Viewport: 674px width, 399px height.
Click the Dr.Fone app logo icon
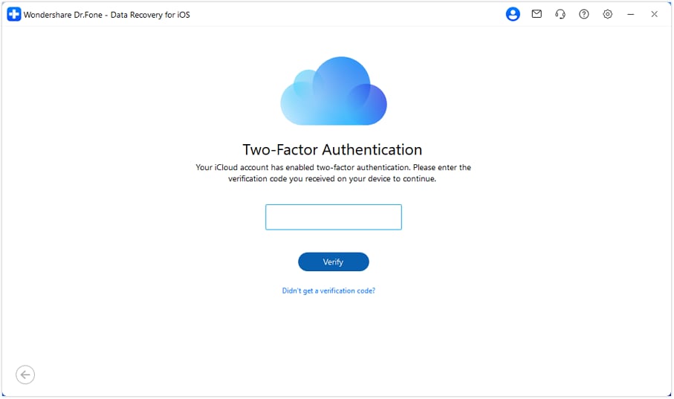pyautogui.click(x=14, y=14)
